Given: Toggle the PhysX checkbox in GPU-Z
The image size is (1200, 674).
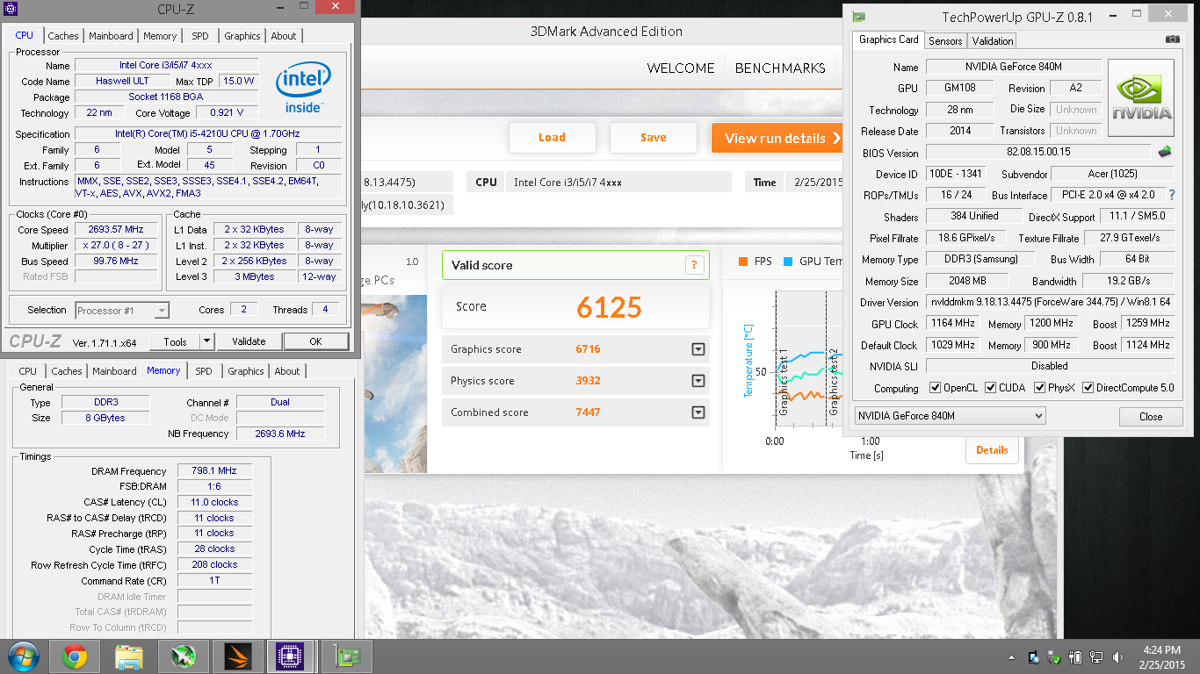Looking at the screenshot, I should click(x=1040, y=388).
